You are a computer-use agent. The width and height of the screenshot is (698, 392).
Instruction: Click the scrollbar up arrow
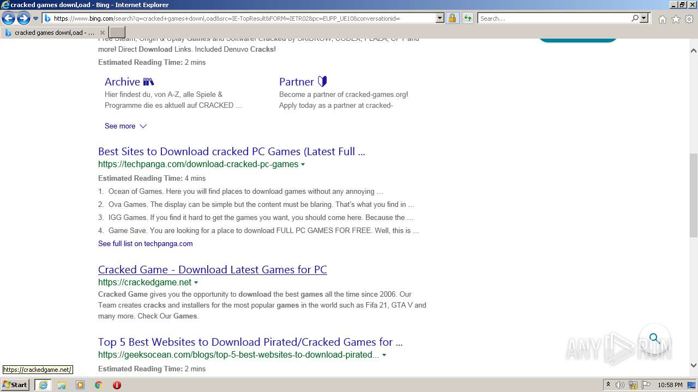click(x=694, y=51)
